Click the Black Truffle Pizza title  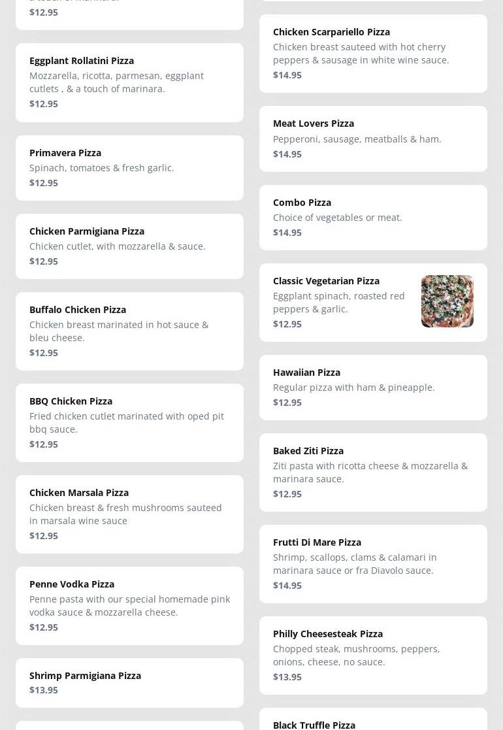(x=314, y=724)
